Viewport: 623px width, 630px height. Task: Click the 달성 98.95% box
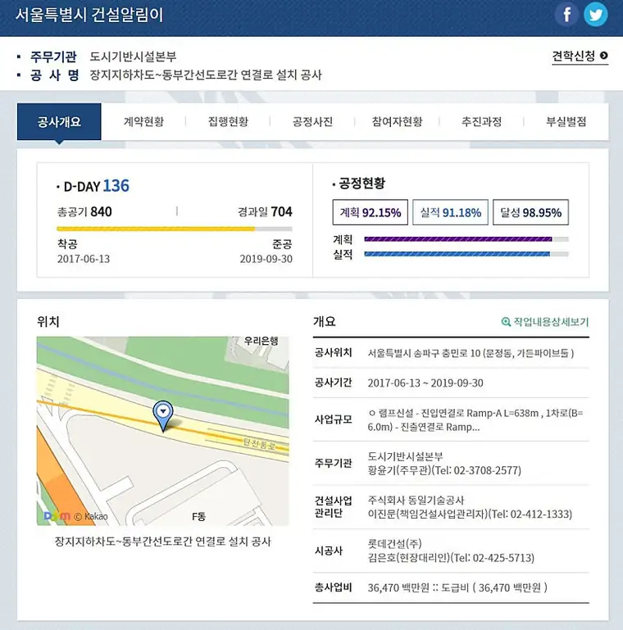530,212
